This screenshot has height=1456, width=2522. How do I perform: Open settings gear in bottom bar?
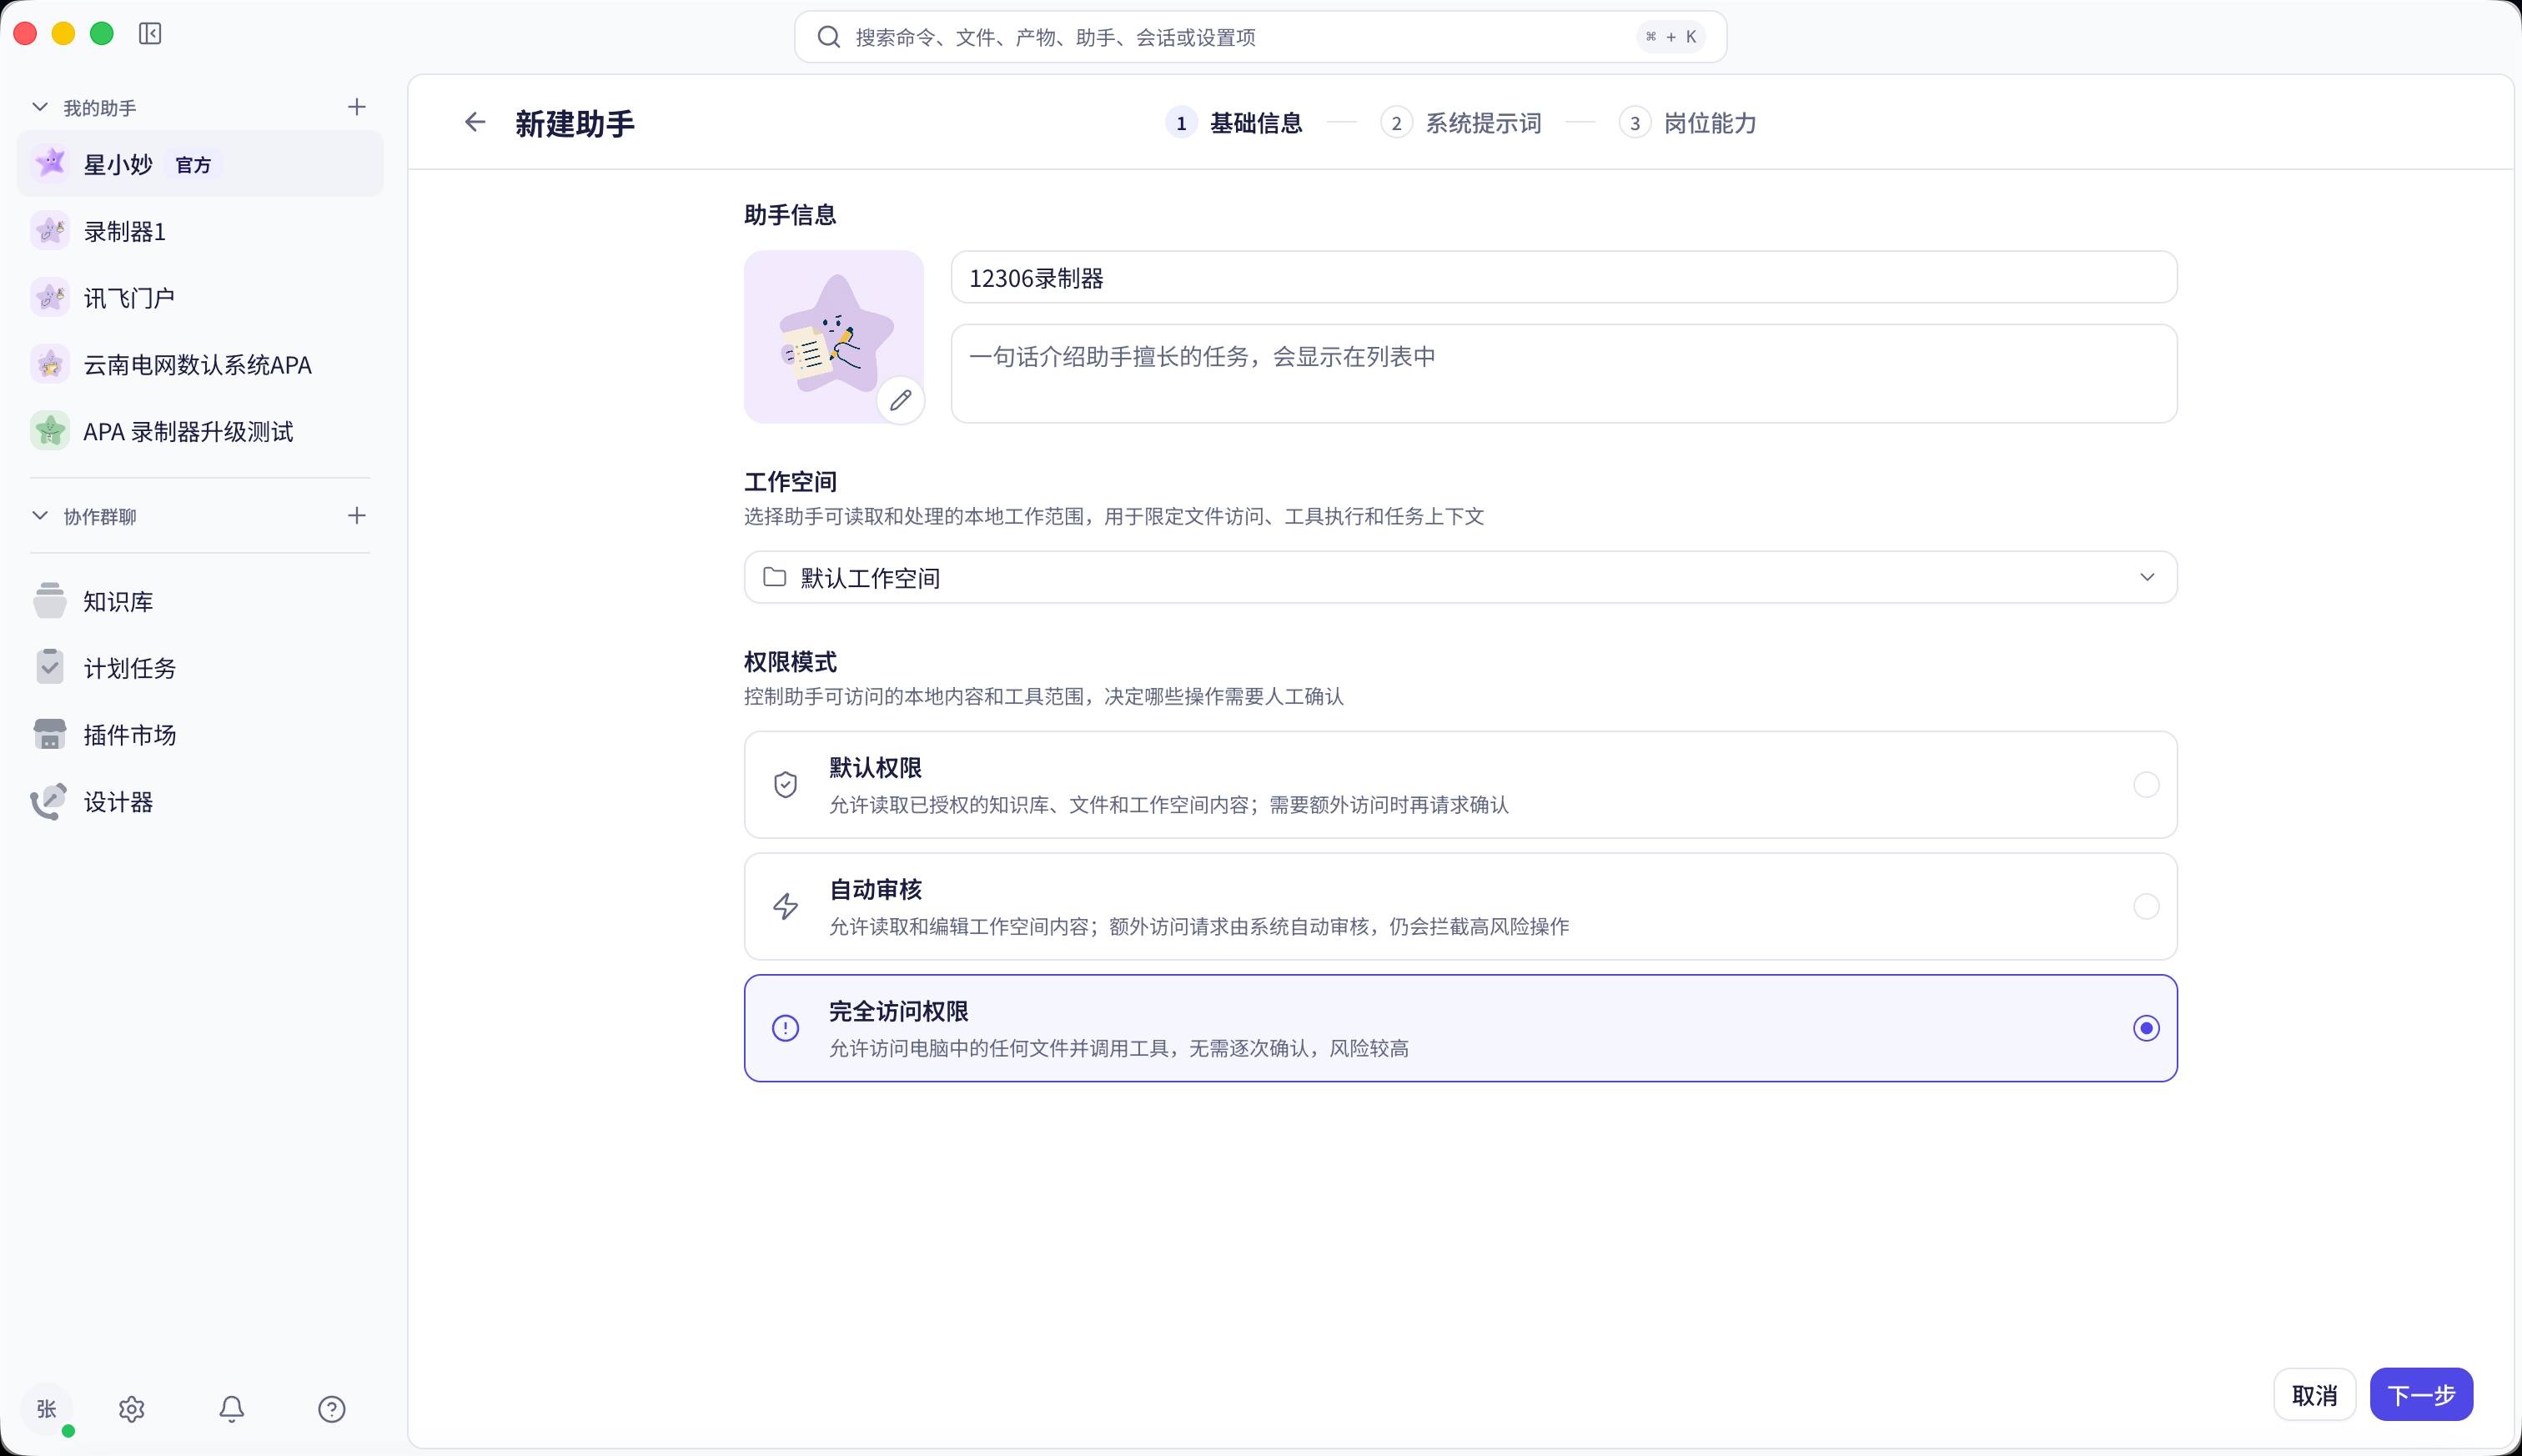point(132,1409)
